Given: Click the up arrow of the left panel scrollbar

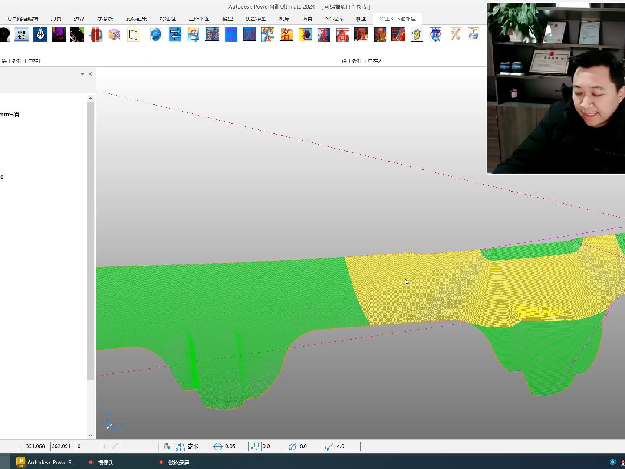Looking at the screenshot, I should [x=91, y=99].
